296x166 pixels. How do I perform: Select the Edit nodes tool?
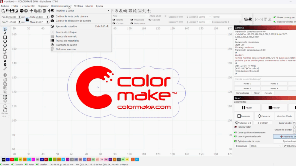coord(5,49)
